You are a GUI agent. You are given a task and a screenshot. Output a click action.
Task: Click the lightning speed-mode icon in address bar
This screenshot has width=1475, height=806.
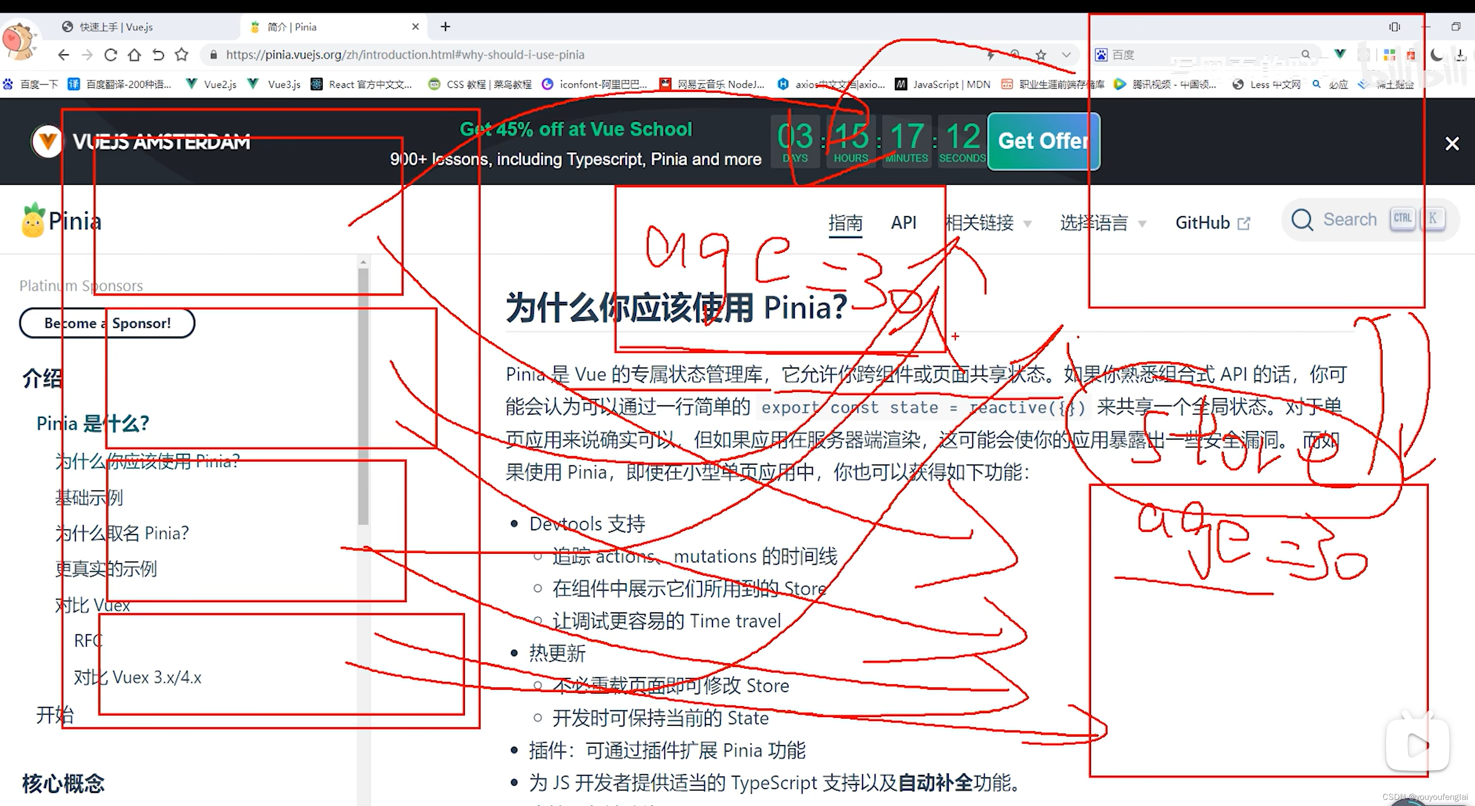coord(990,55)
